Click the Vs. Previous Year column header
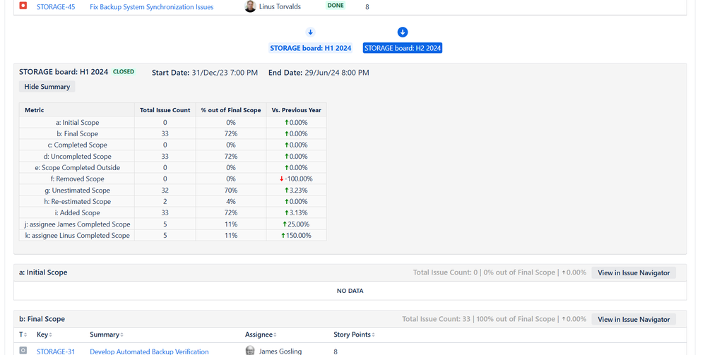Viewport: 705px width, 355px height. [x=296, y=110]
